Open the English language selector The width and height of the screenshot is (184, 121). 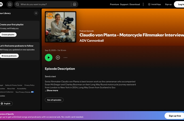pos(6,104)
